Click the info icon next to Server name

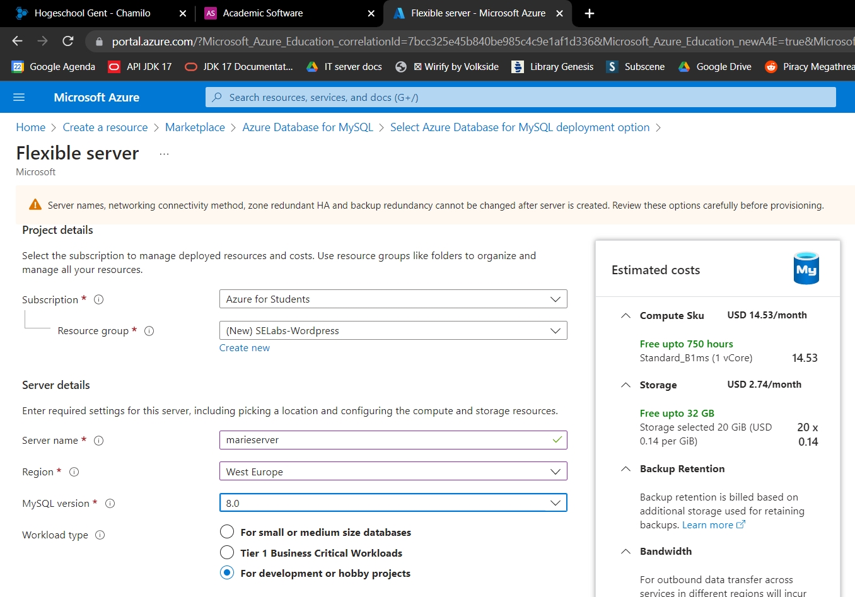99,441
